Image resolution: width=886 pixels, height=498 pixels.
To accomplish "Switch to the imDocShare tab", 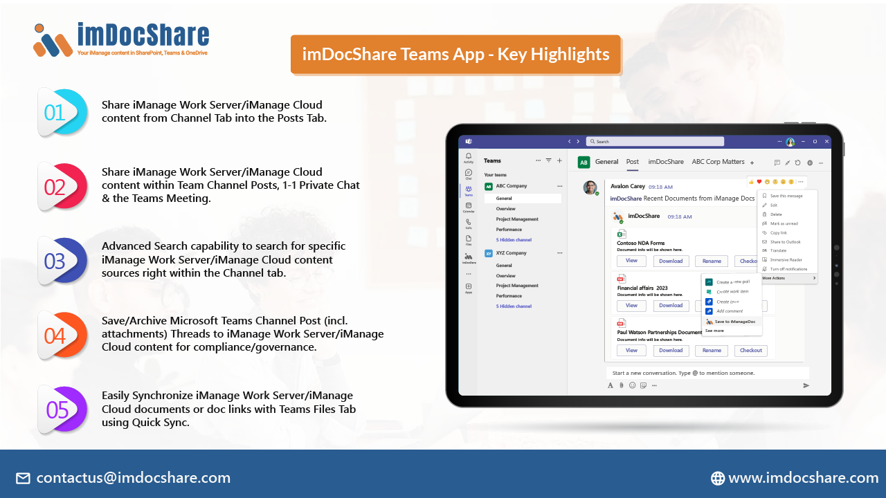I will coord(665,162).
